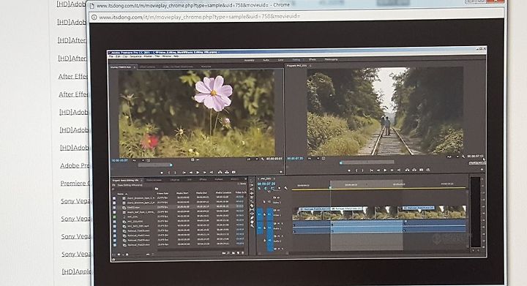527x286 pixels.
Task: Switch to the Assembly workspace
Action: pos(249,60)
